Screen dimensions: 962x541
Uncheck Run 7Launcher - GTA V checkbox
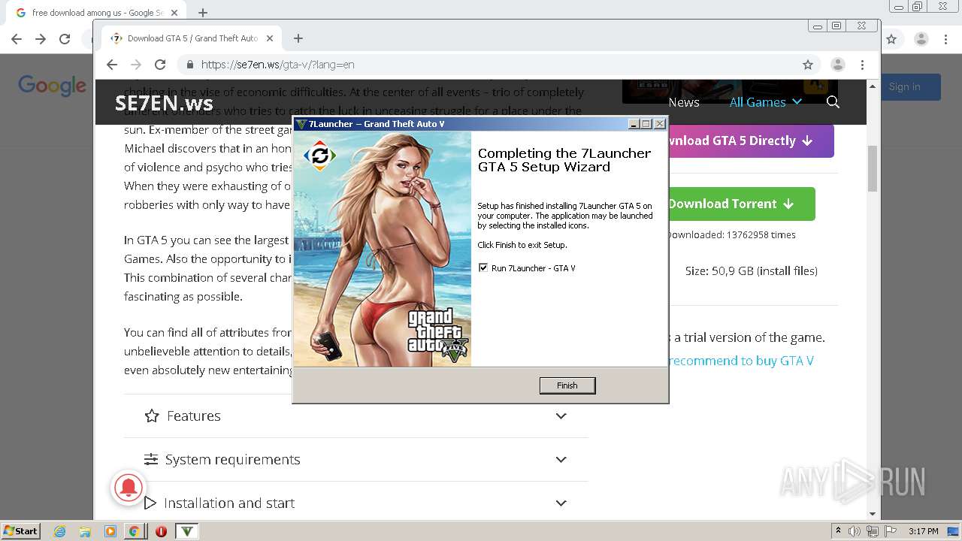[x=483, y=267]
